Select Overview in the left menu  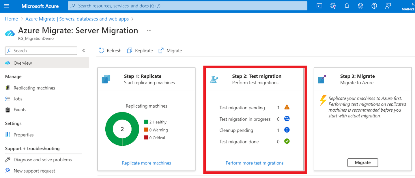click(x=44, y=63)
